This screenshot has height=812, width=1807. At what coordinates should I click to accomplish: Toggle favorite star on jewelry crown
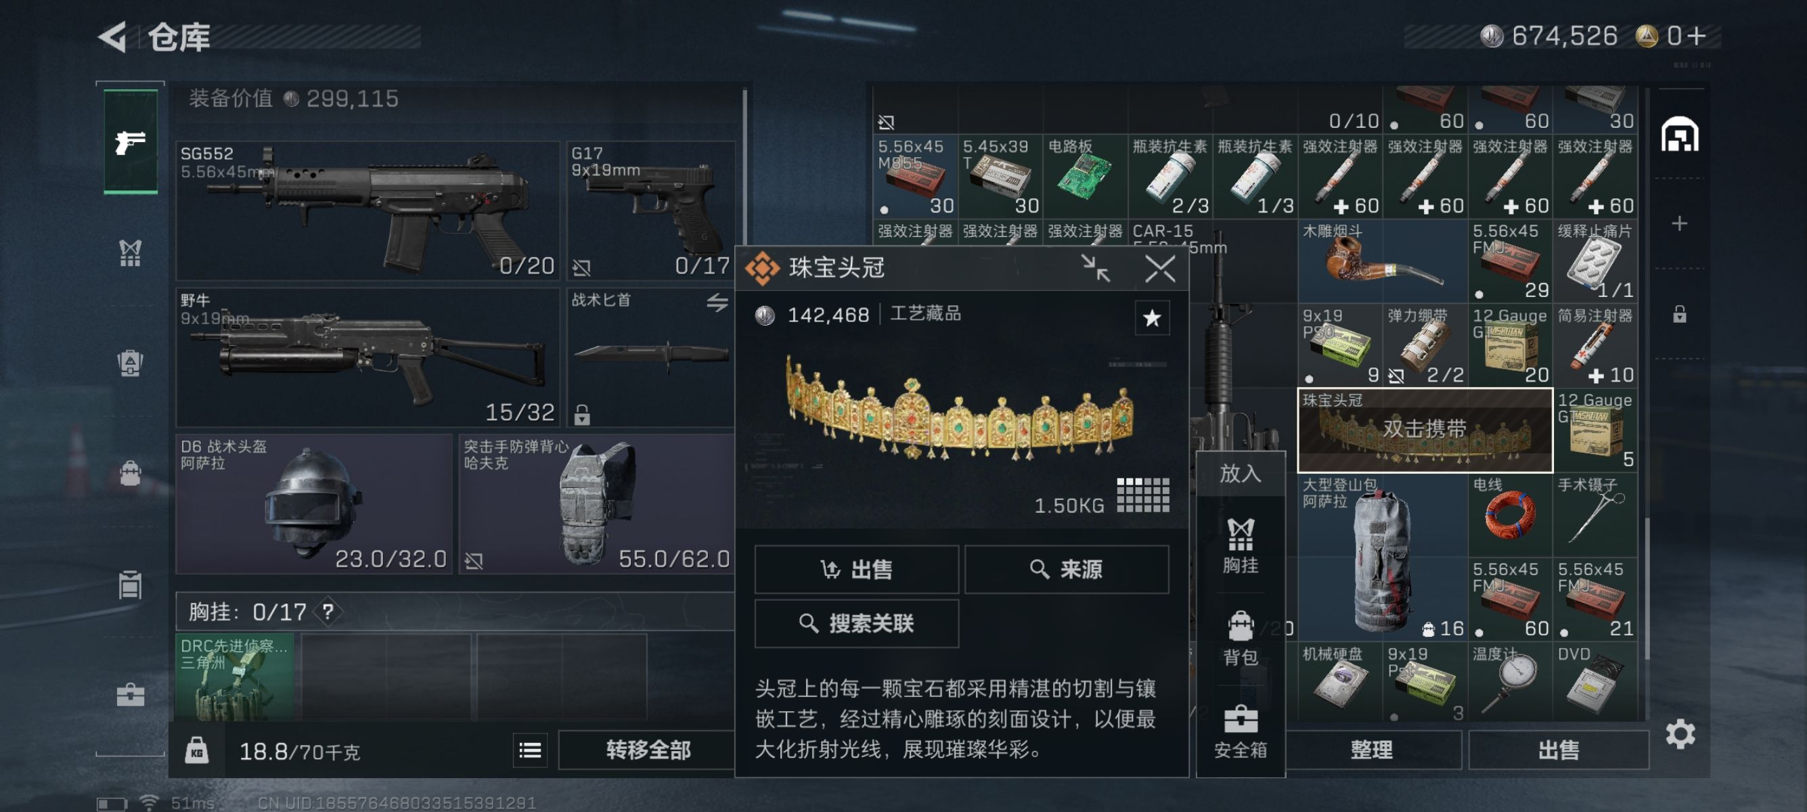(1152, 318)
